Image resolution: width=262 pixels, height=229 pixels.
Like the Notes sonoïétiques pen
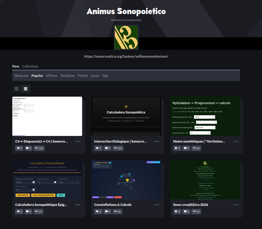click(x=177, y=148)
